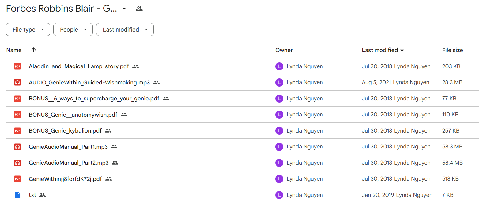Click shared icon next to GenieAudioManual_Part1.mp3
This screenshot has height=214, width=479.
click(x=114, y=147)
